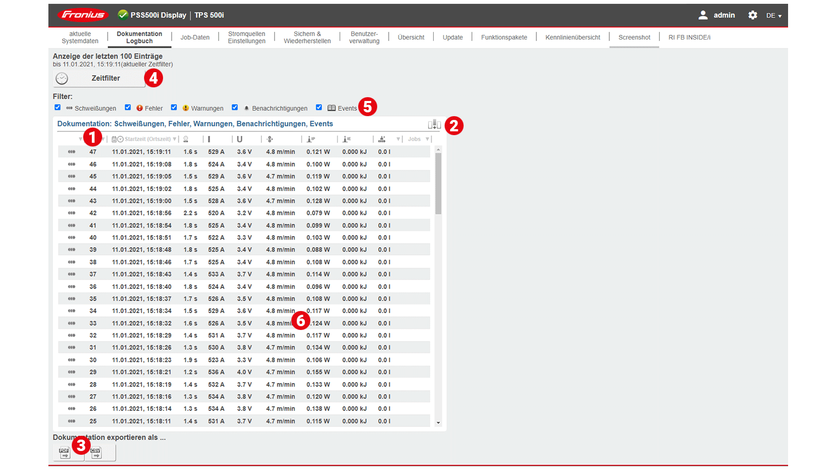The width and height of the screenshot is (837, 470).
Task: Export documentation as CSV
Action: click(96, 453)
